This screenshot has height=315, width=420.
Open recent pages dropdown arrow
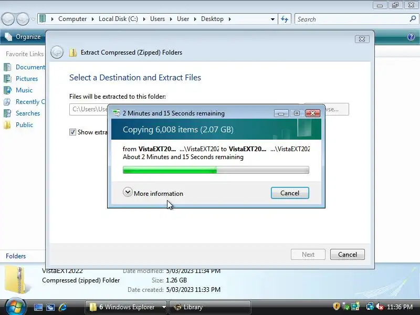(x=33, y=19)
